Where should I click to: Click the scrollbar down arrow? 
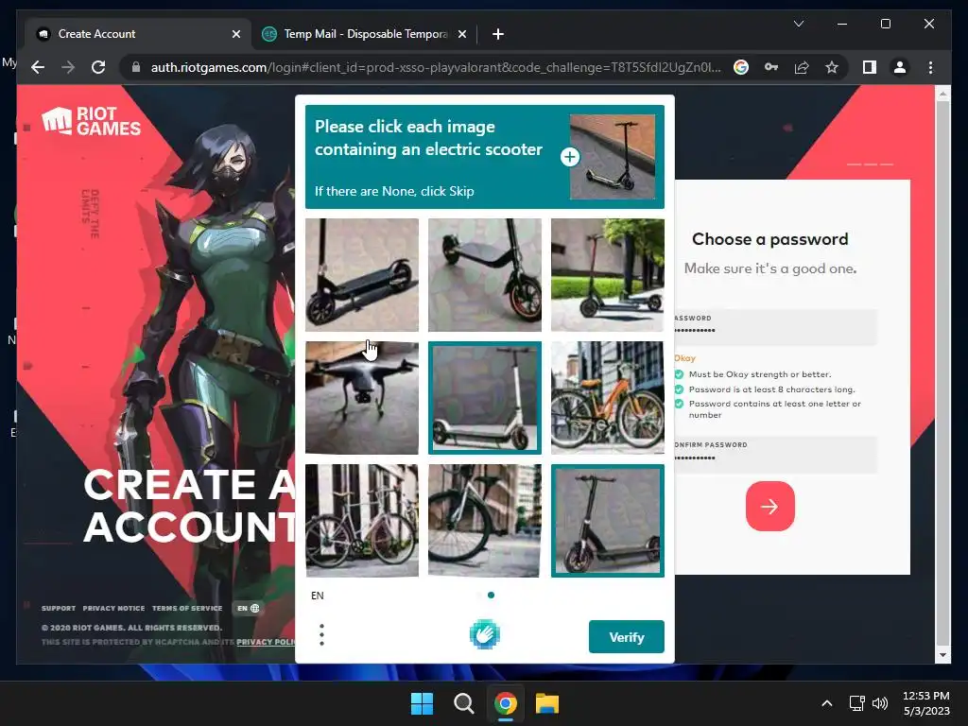[942, 655]
